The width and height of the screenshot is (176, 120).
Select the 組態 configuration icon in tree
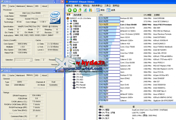pos(71,53)
